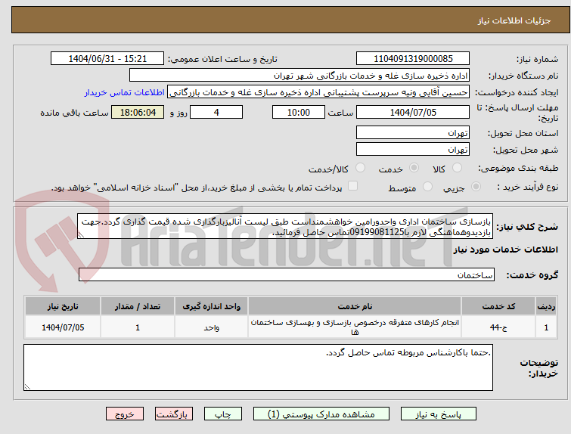Click the service group field ساختمان

click(287, 274)
